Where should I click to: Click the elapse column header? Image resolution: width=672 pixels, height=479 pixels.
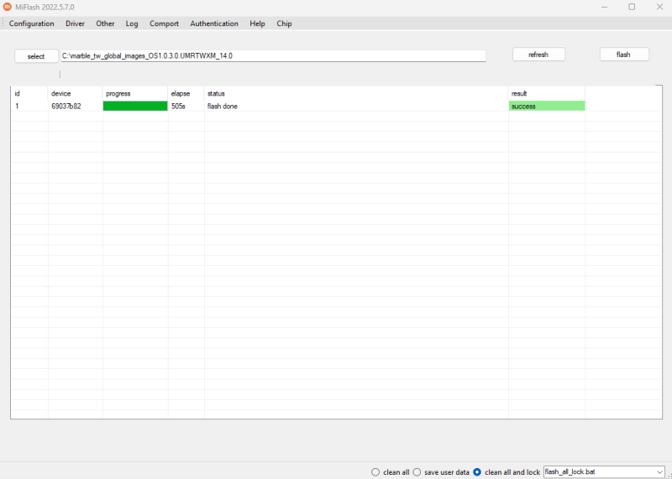pyautogui.click(x=186, y=93)
